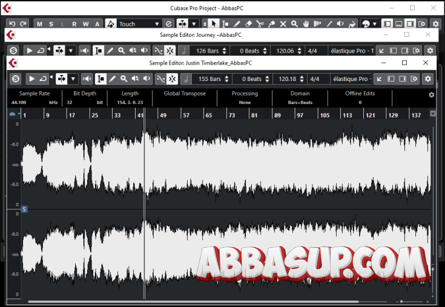Step the 126 Bars value in Journey editor
This screenshot has height=307, width=445.
[x=225, y=51]
